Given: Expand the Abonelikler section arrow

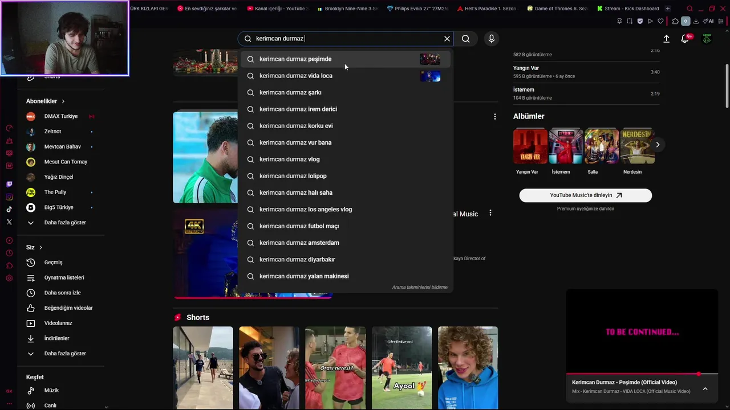Looking at the screenshot, I should pyautogui.click(x=63, y=101).
